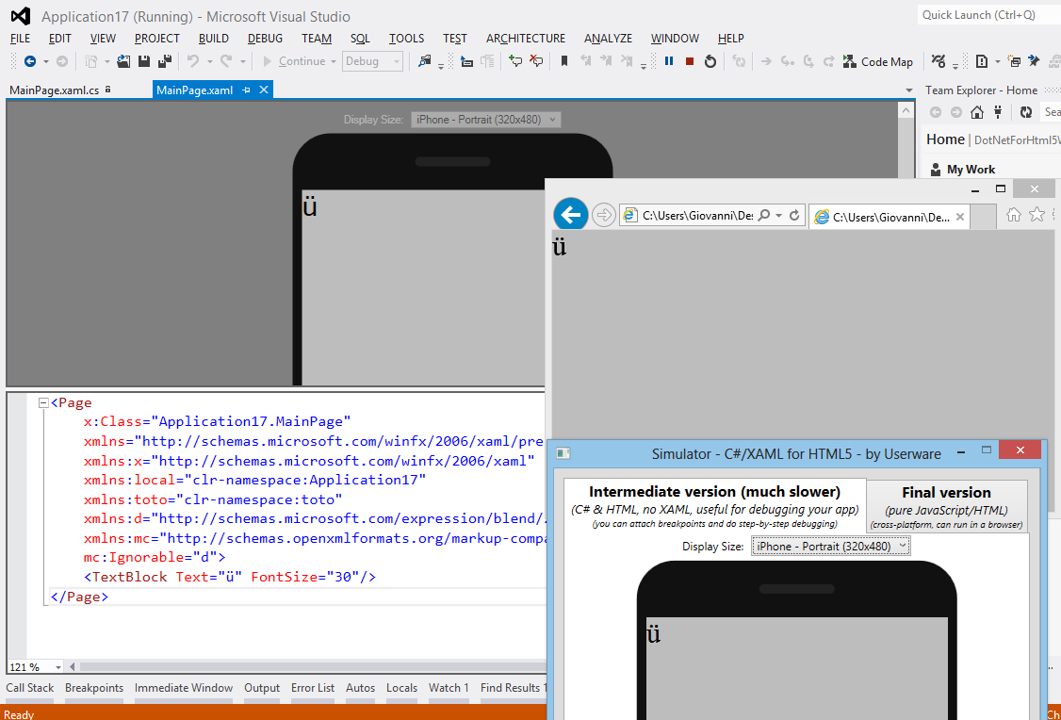Open Internet Explorer home page icon
Image resolution: width=1061 pixels, height=720 pixels.
[1013, 215]
